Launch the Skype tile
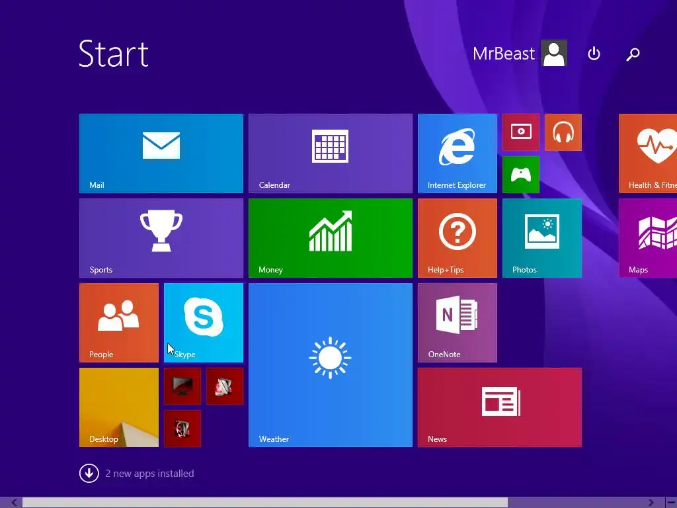The height and width of the screenshot is (508, 677). point(204,323)
